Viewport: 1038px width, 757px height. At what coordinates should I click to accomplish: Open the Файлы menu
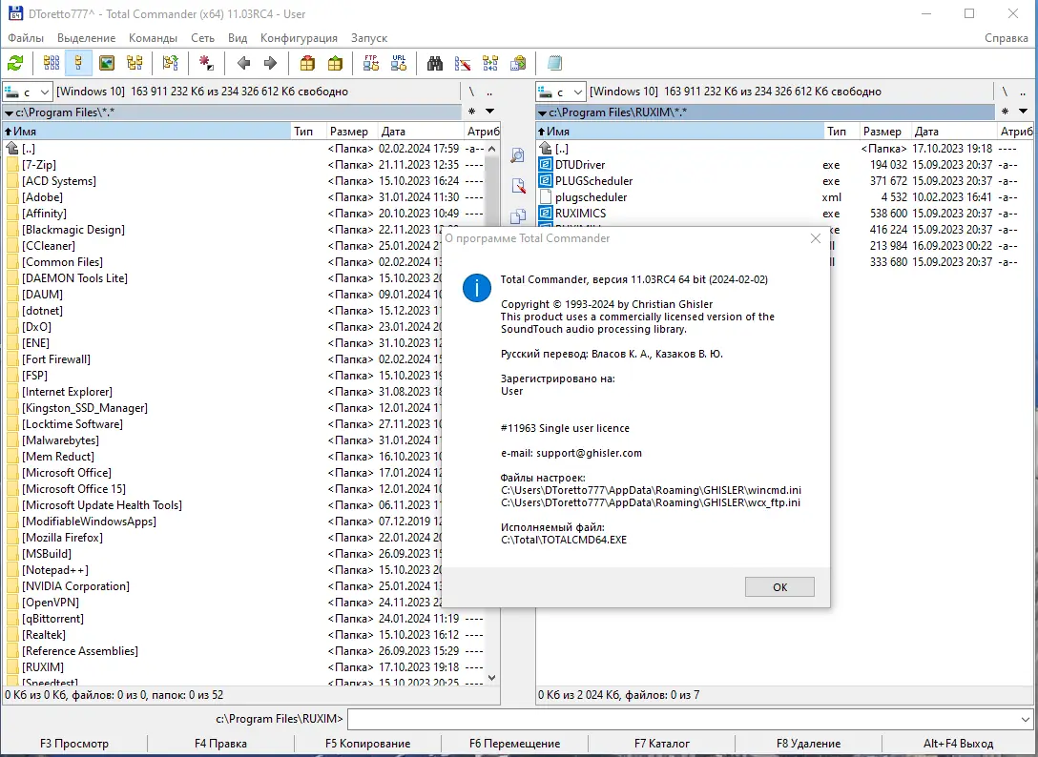pyautogui.click(x=26, y=38)
